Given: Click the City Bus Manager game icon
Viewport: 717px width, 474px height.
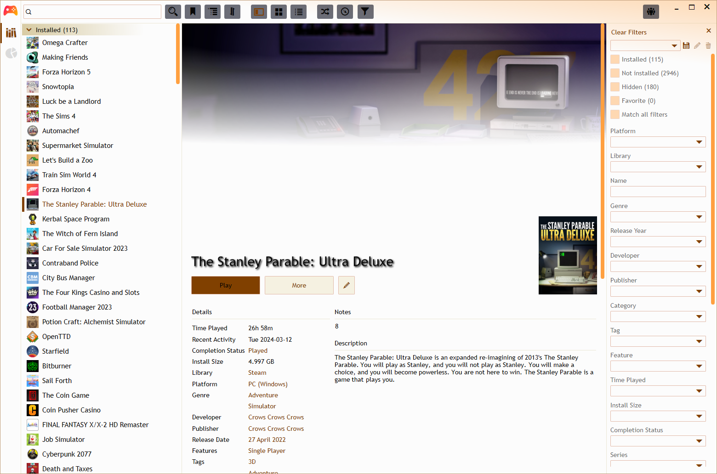Looking at the screenshot, I should [33, 278].
